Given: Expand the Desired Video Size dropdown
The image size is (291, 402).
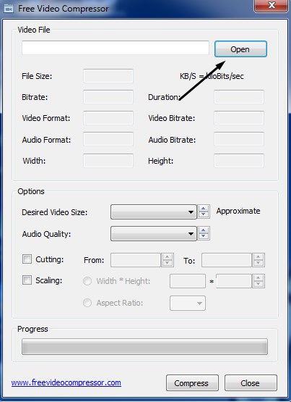Looking at the screenshot, I should coord(154,212).
